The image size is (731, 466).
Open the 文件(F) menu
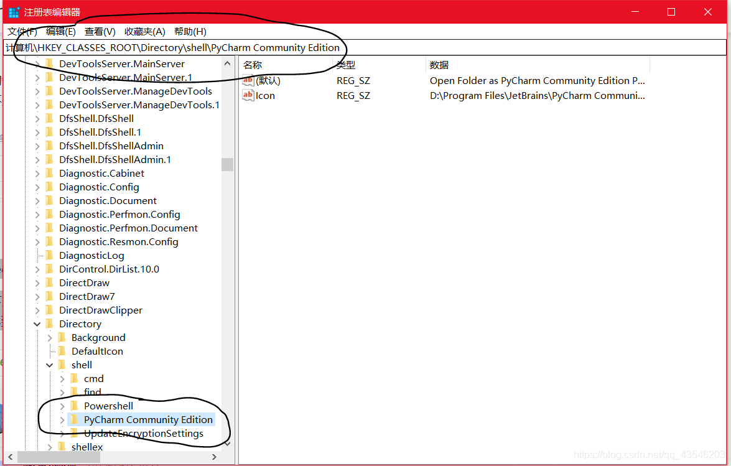click(x=22, y=32)
